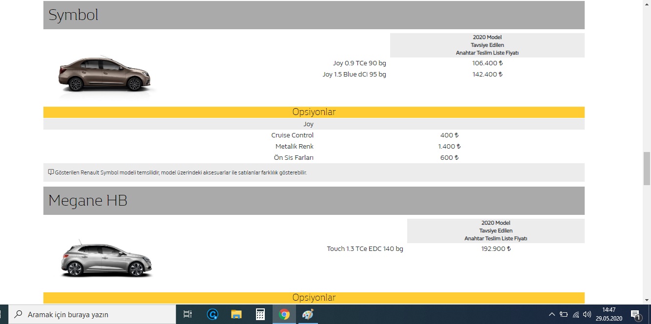651x324 pixels.
Task: Click the Megane '2020 Model' price column header
Action: pos(496,230)
